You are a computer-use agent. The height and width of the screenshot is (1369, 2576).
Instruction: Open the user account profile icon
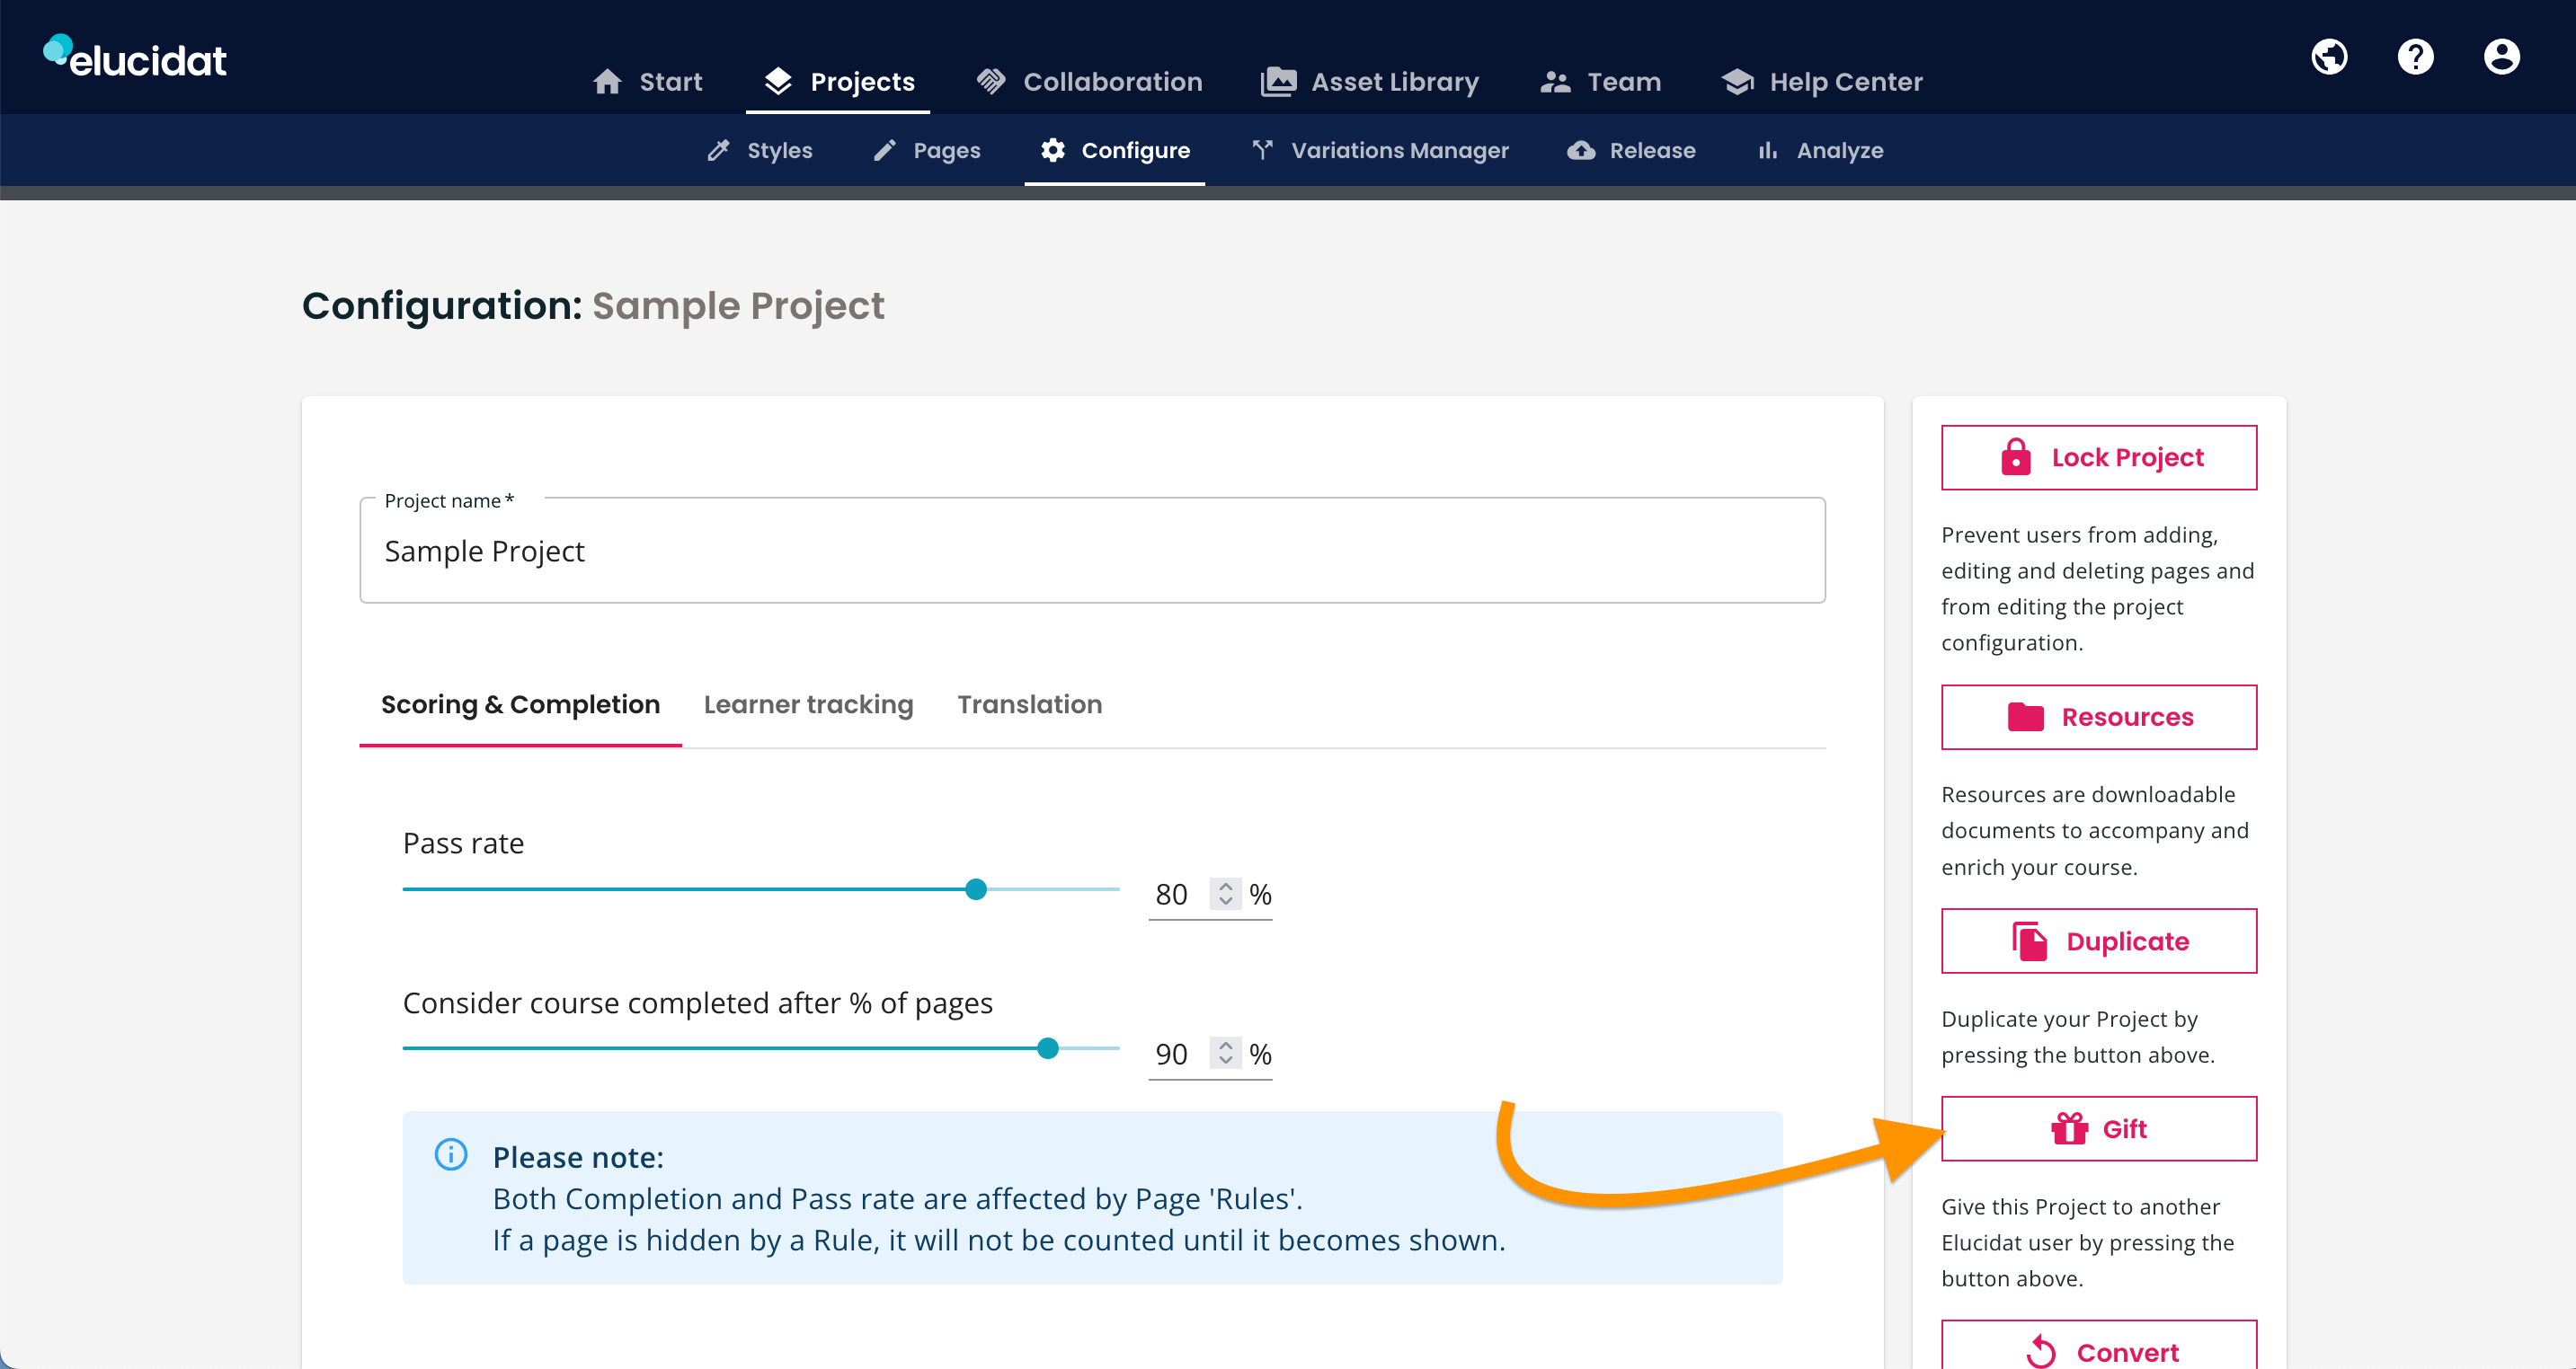coord(2501,57)
